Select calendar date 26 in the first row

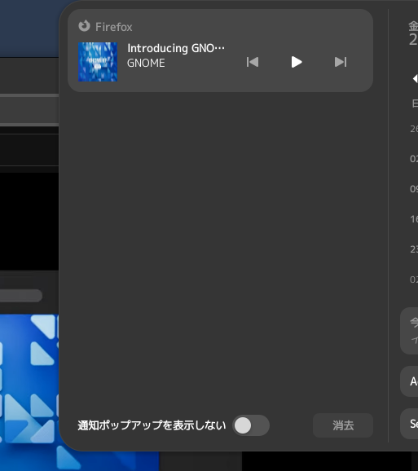[414, 129]
